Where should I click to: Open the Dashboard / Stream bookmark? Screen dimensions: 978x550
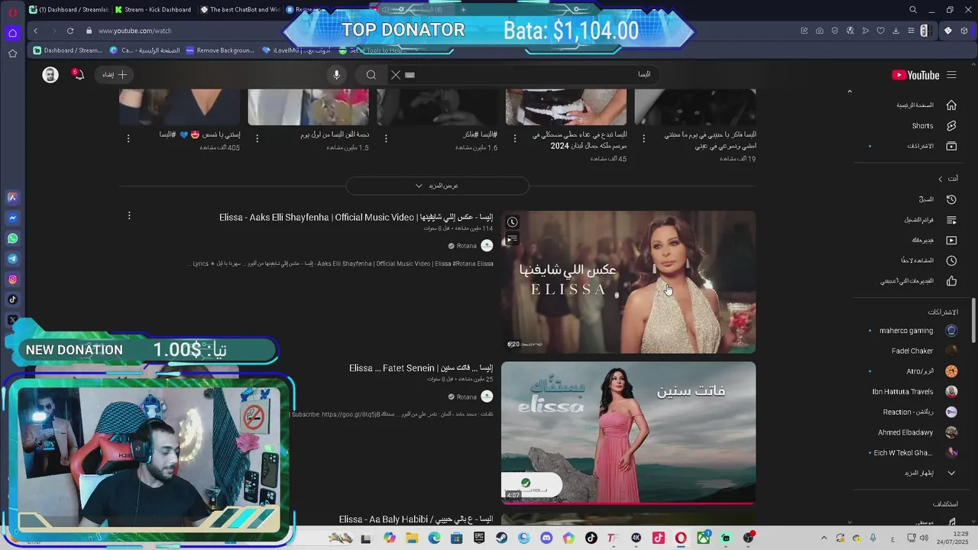tap(67, 50)
